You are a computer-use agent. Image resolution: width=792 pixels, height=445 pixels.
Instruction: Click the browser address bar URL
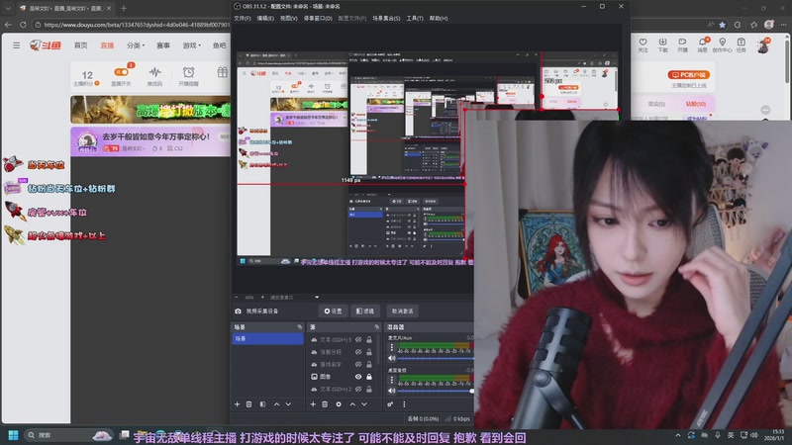[x=137, y=24]
